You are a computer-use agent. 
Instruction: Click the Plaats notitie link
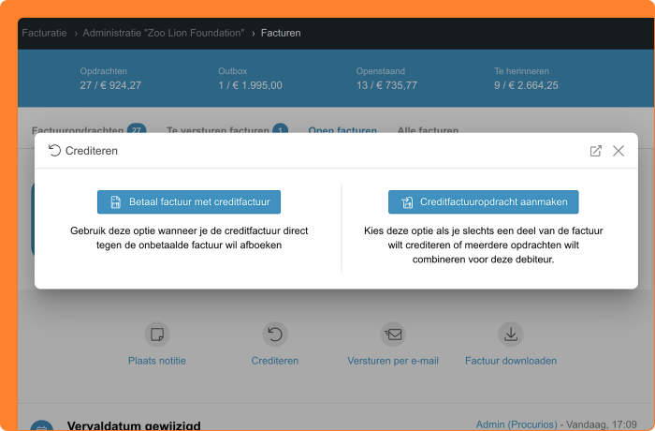157,361
